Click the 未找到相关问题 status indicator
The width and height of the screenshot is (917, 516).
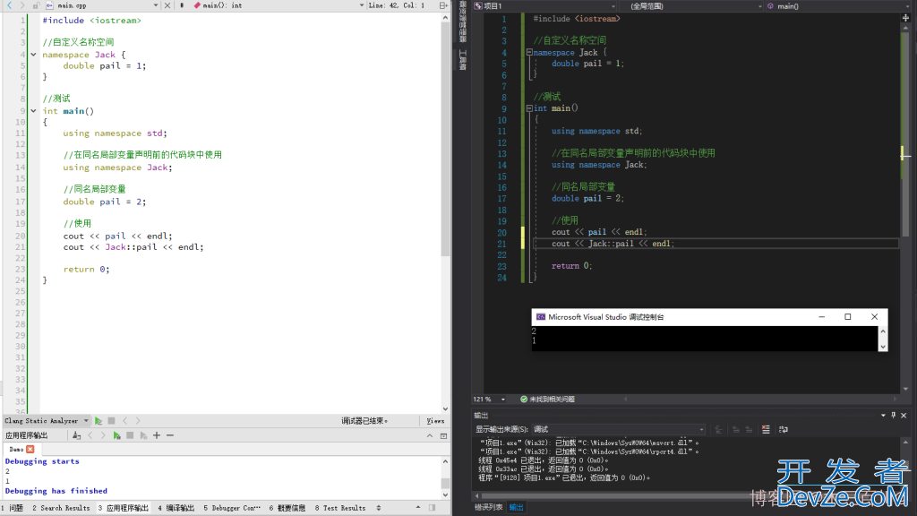tap(547, 399)
